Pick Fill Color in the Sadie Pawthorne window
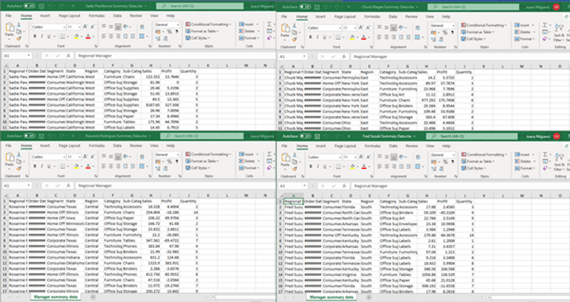The width and height of the screenshot is (570, 302). [x=76, y=36]
